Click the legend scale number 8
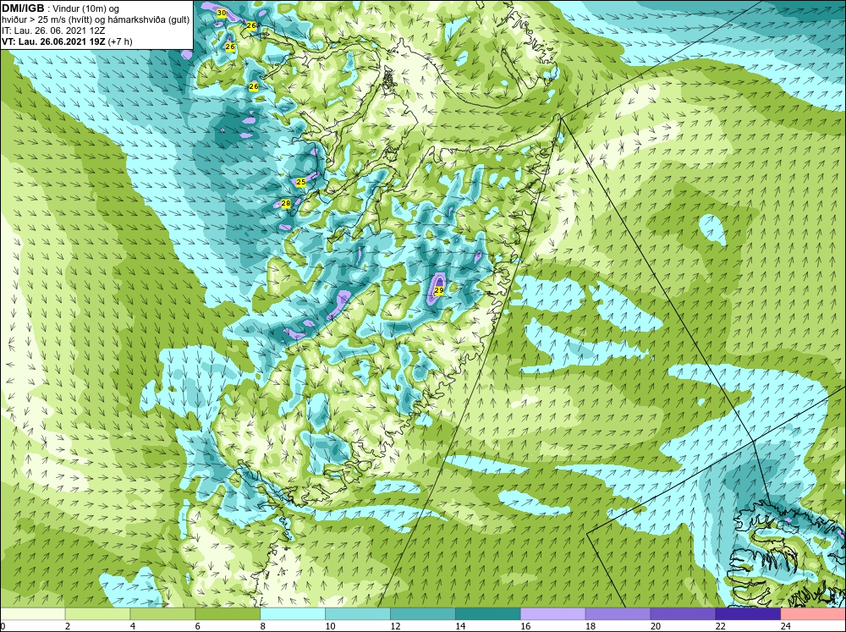This screenshot has width=846, height=632. point(263,626)
